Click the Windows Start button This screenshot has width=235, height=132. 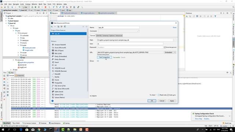tap(3, 129)
